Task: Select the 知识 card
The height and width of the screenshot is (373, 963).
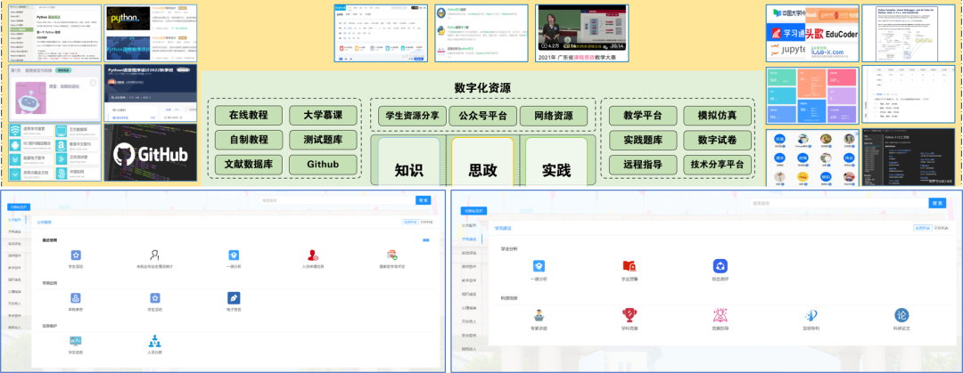Action: coord(407,169)
